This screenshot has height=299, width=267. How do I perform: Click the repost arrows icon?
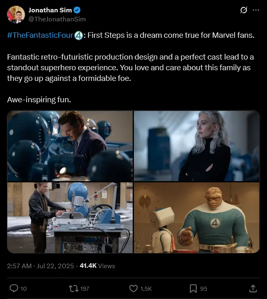click(x=74, y=288)
